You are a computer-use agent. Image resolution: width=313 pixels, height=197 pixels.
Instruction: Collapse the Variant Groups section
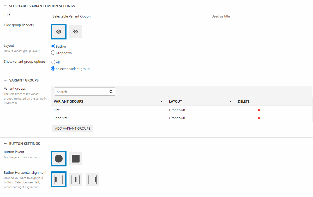(5, 80)
